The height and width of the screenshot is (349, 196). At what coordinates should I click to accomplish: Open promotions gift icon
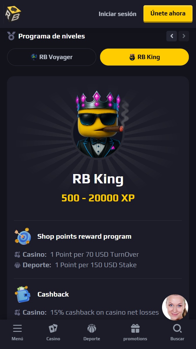point(135,328)
